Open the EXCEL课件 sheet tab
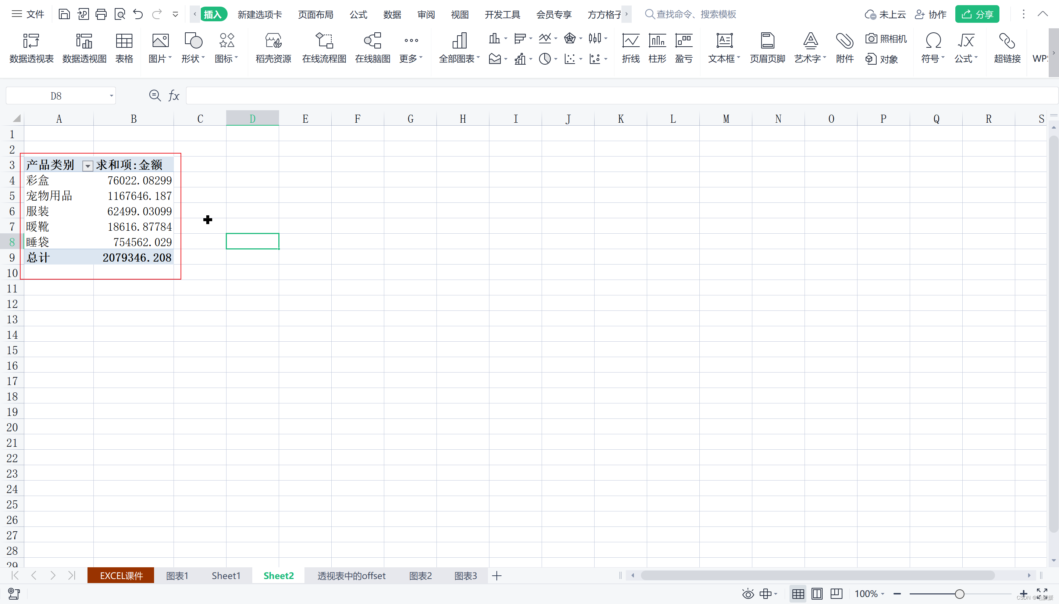The image size is (1059, 604). pyautogui.click(x=121, y=576)
